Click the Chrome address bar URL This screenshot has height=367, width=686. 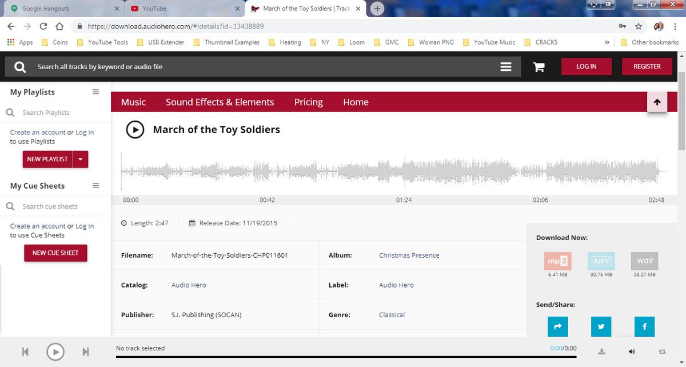pos(176,26)
